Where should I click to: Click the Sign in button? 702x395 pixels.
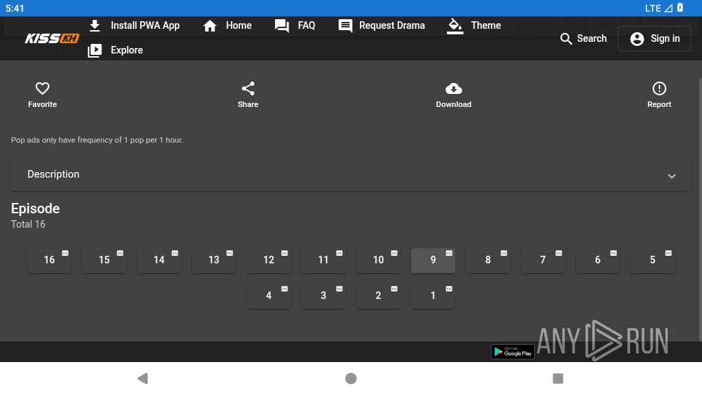click(x=655, y=38)
